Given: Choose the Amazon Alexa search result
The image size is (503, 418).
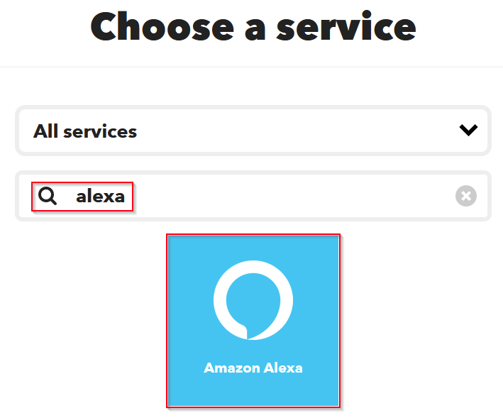Looking at the screenshot, I should [x=253, y=321].
